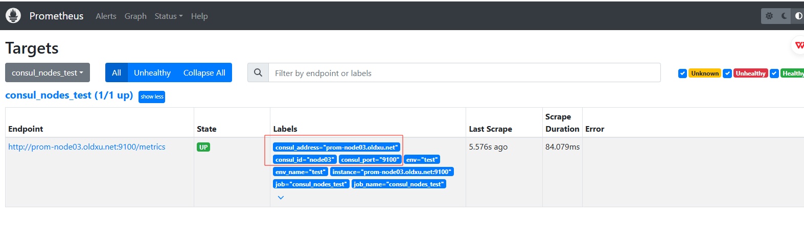The width and height of the screenshot is (804, 245).
Task: Click the Prometheus flame logo
Action: pos(13,16)
